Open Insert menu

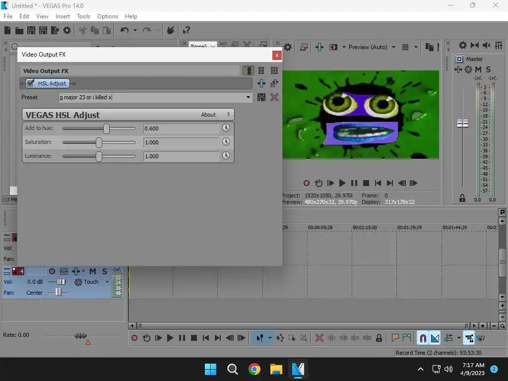63,16
